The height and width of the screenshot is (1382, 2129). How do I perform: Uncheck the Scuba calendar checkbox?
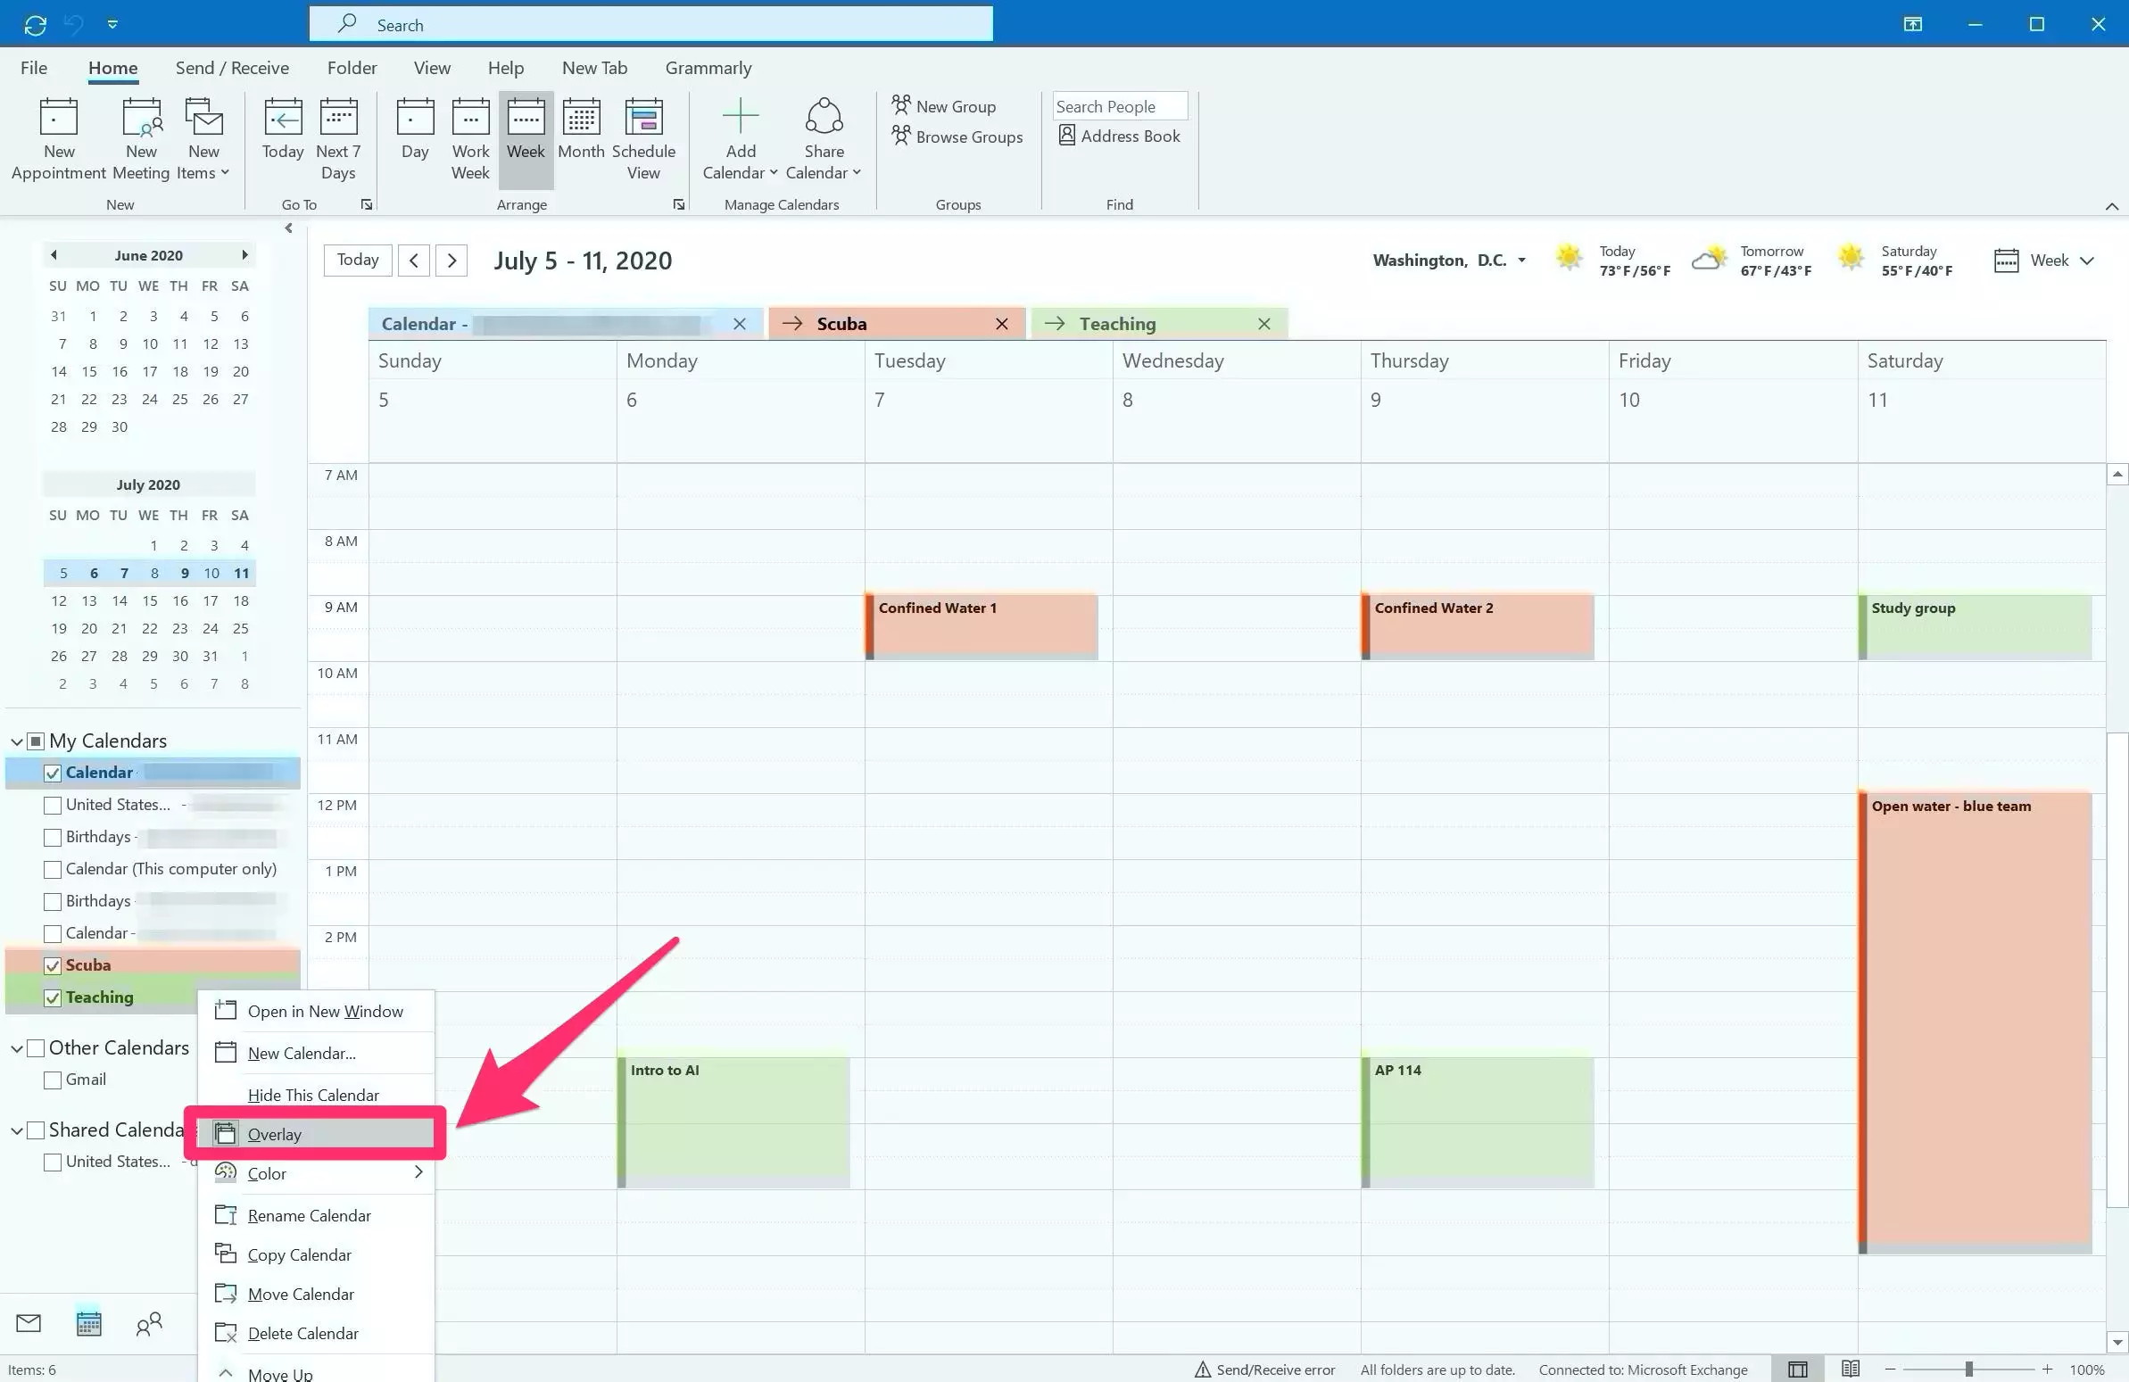point(53,965)
